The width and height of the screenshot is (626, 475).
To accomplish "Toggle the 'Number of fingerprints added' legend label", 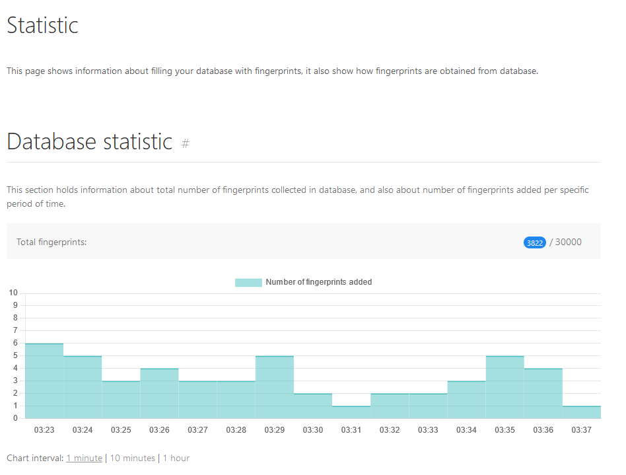I will tap(318, 282).
